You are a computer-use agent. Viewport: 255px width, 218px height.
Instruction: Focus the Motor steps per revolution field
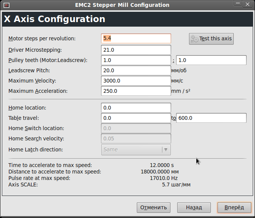click(x=136, y=38)
